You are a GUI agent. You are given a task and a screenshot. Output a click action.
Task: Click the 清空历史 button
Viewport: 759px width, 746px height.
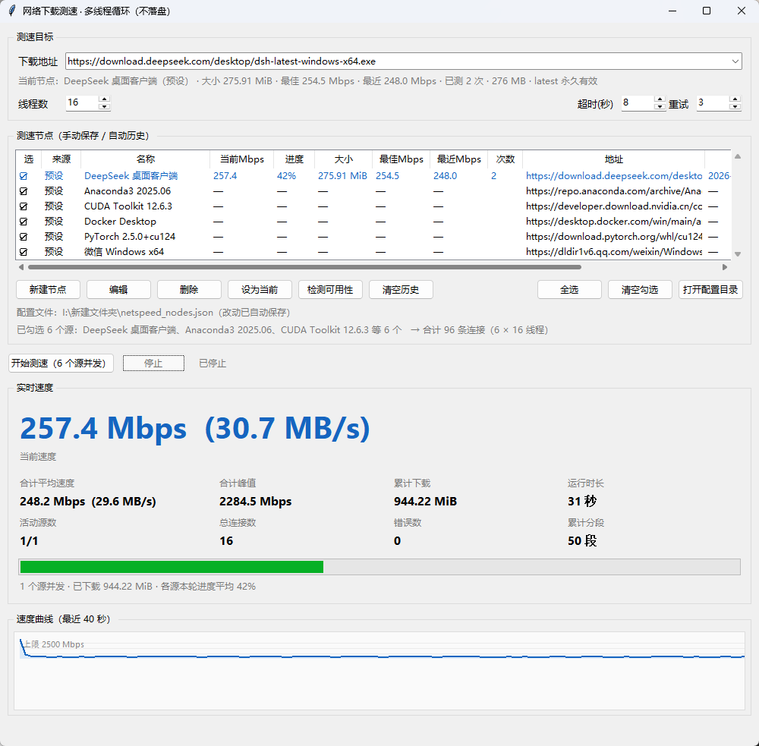[x=401, y=289]
